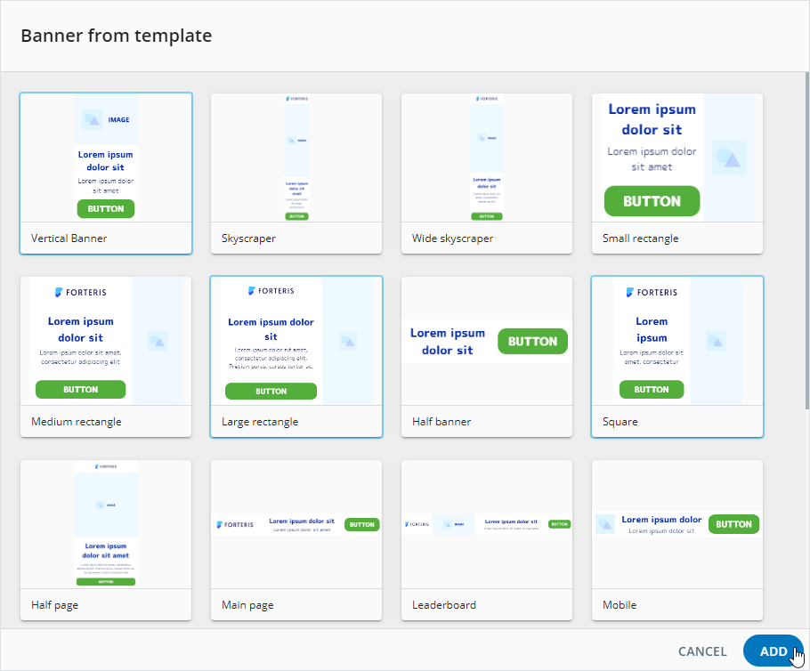Image resolution: width=810 pixels, height=671 pixels.
Task: Select the Vertical Banner template
Action: (x=106, y=174)
